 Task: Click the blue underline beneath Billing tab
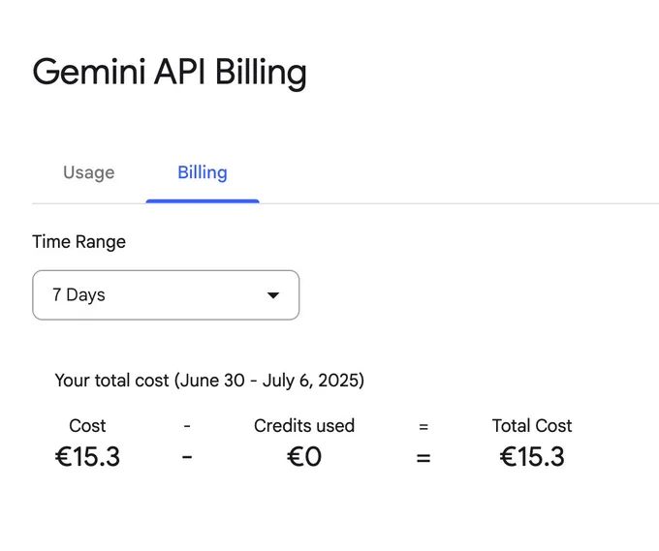click(203, 201)
